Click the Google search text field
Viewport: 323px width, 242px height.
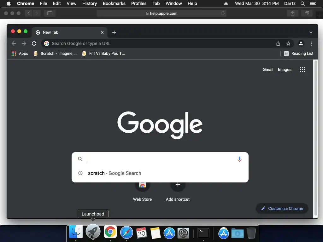point(161,159)
